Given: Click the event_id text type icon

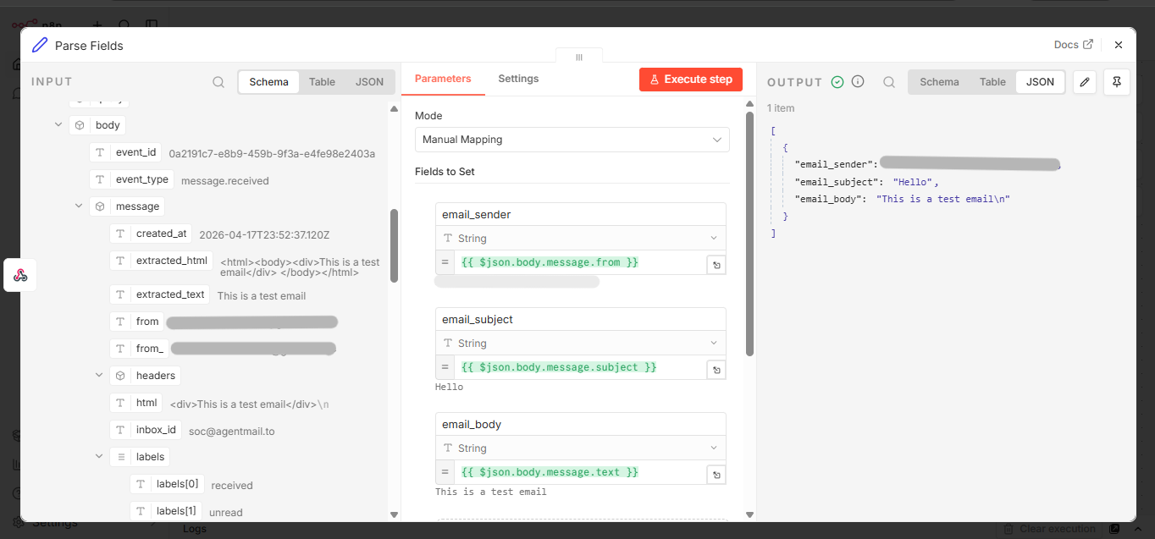Looking at the screenshot, I should point(100,152).
